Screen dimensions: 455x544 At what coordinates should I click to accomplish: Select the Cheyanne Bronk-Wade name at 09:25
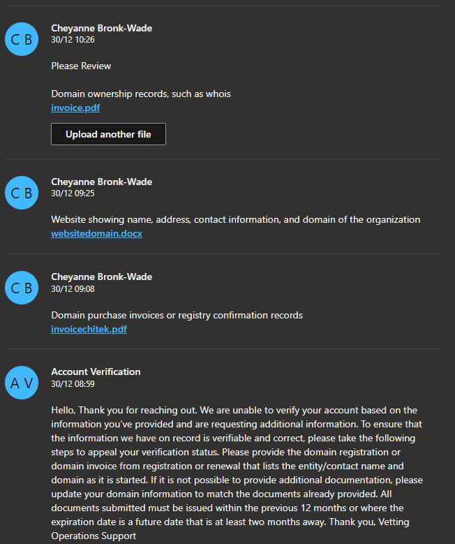pyautogui.click(x=102, y=182)
